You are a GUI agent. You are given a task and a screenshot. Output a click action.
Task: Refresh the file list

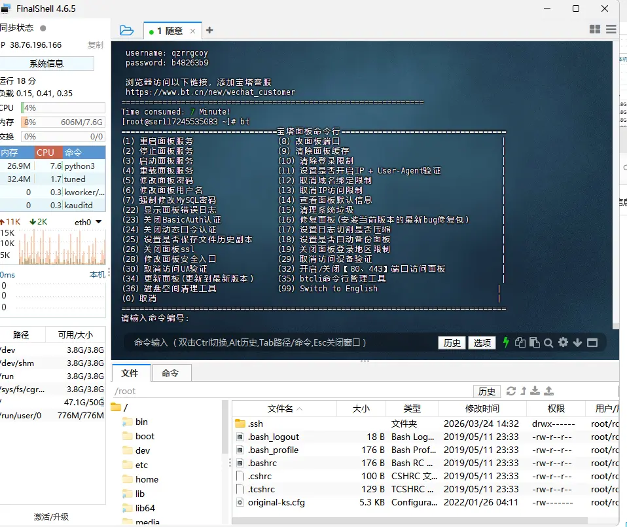[x=512, y=391]
